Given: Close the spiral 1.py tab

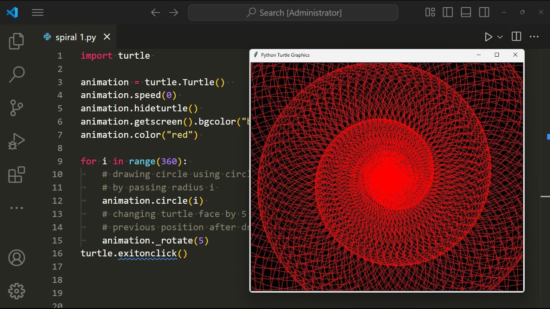Looking at the screenshot, I should [107, 37].
